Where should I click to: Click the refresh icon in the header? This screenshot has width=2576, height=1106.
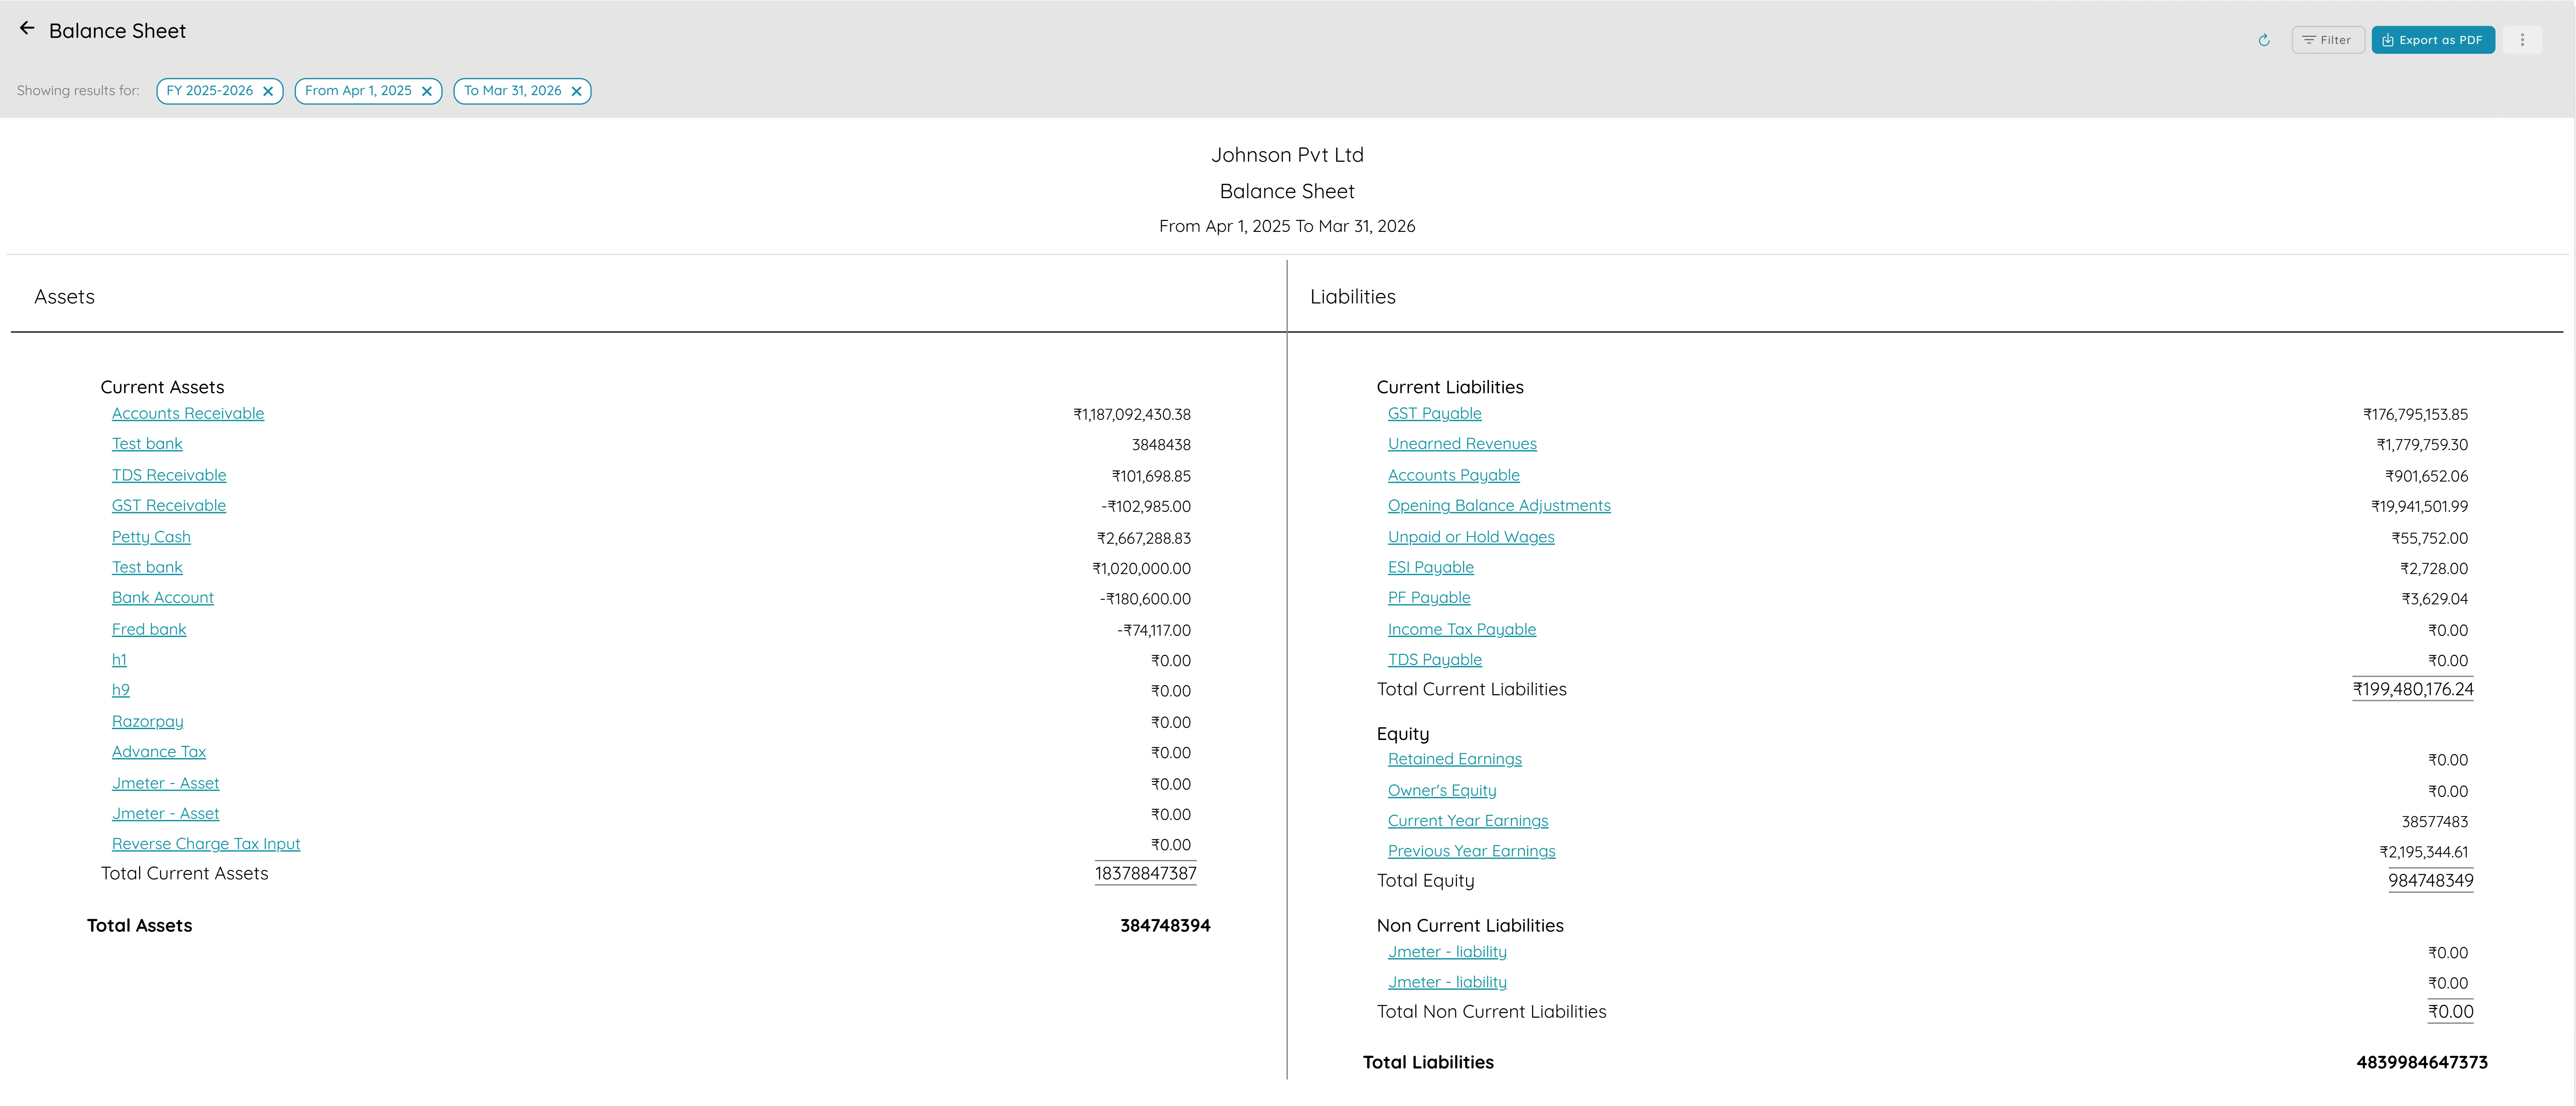click(x=2264, y=40)
